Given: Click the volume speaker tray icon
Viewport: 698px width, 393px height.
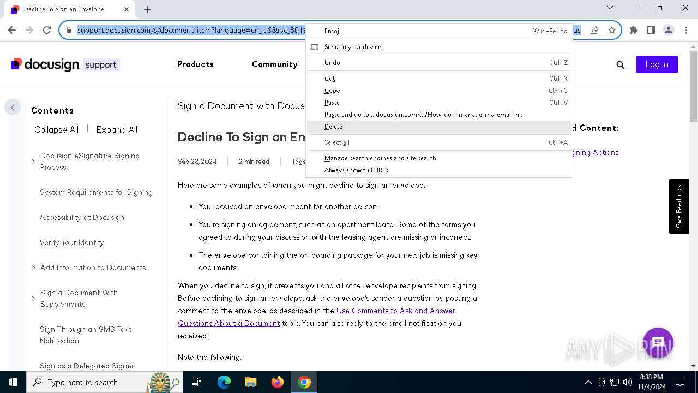Looking at the screenshot, I should pyautogui.click(x=627, y=382).
